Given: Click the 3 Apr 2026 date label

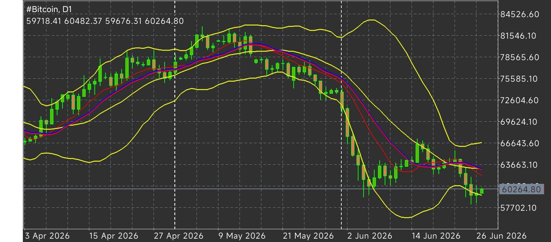Looking at the screenshot, I should pos(47,236).
